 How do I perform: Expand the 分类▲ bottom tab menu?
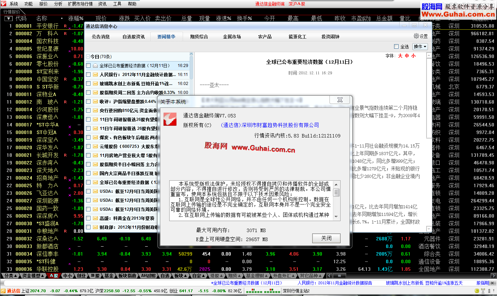pos(11,276)
